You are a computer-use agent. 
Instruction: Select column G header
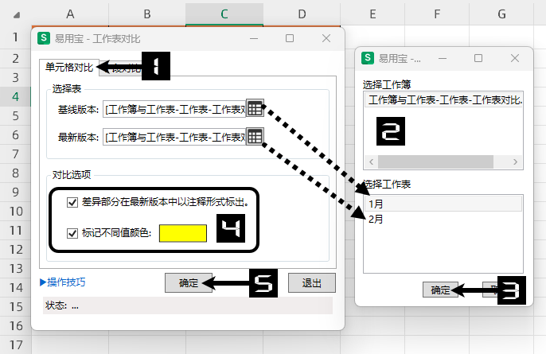pyautogui.click(x=501, y=14)
